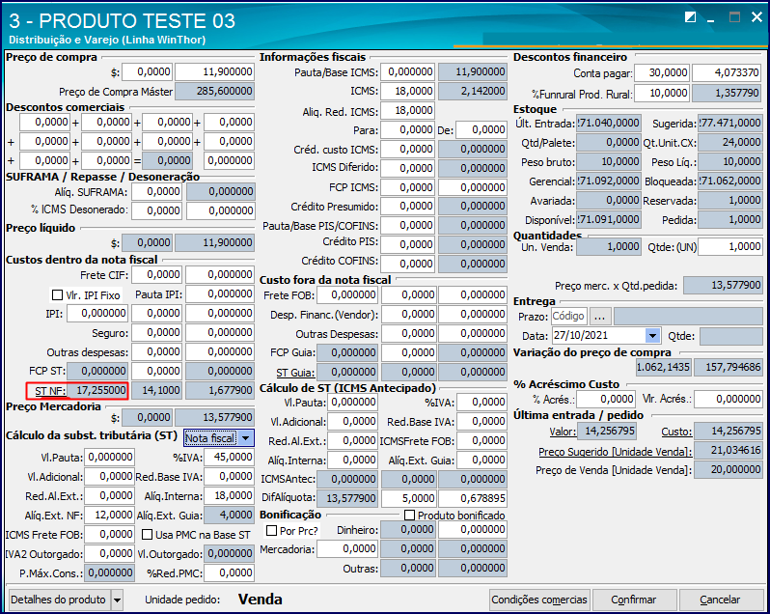Click the Frete CIF percent field

pyautogui.click(x=156, y=274)
